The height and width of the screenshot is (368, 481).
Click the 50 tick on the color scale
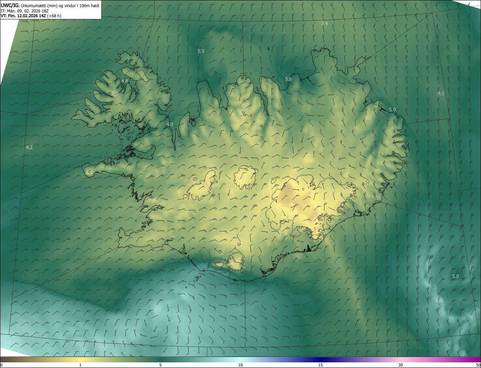pyautogui.click(x=478, y=365)
